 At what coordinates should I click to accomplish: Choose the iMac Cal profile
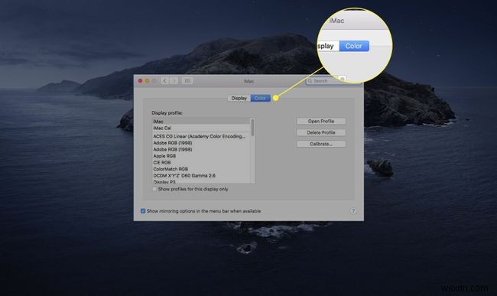pyautogui.click(x=201, y=128)
